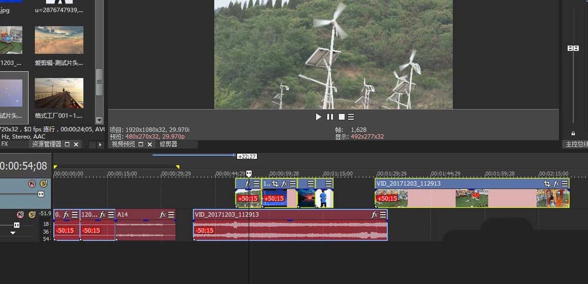This screenshot has width=588, height=284.
Task: Click the media list scrollbar thumb
Action: [99, 82]
